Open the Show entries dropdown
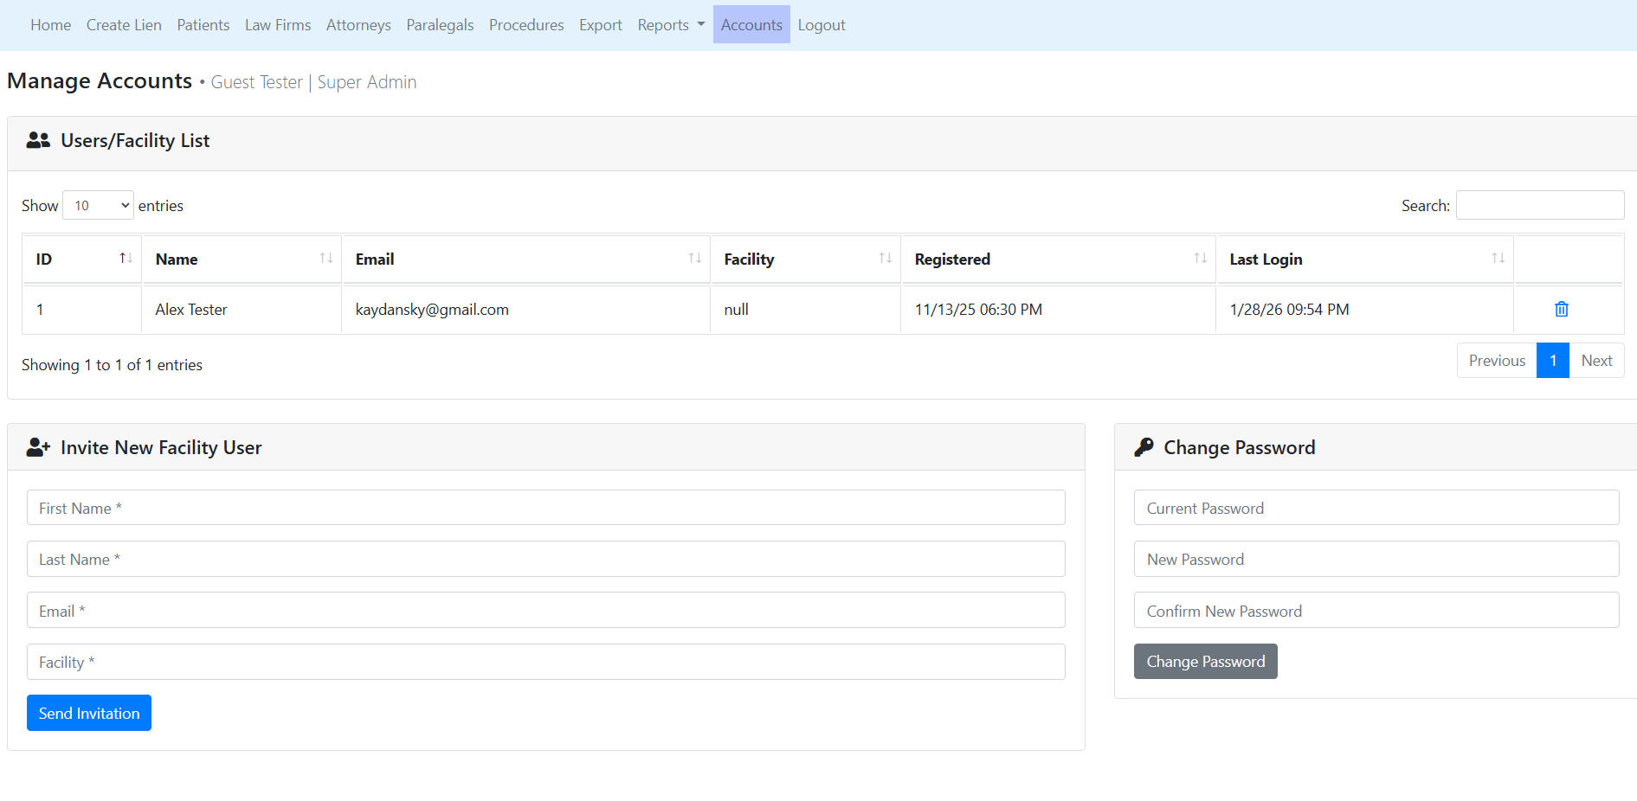Image resolution: width=1637 pixels, height=801 pixels. click(x=97, y=205)
